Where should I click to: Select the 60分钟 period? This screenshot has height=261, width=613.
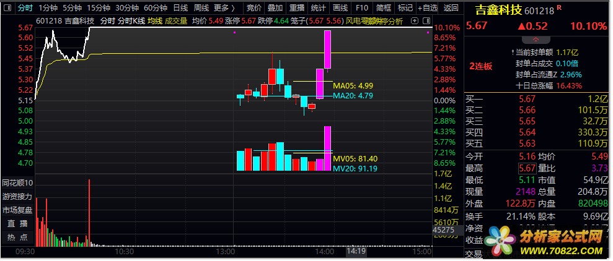pyautogui.click(x=155, y=7)
